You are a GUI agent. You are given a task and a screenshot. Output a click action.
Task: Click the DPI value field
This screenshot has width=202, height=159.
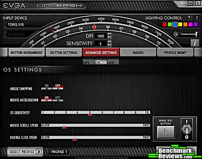(x=100, y=36)
